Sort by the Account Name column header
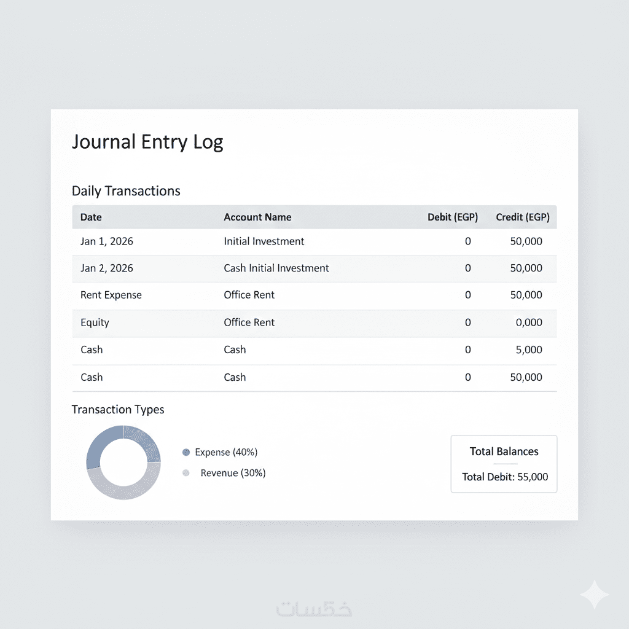This screenshot has width=629, height=629. point(257,217)
